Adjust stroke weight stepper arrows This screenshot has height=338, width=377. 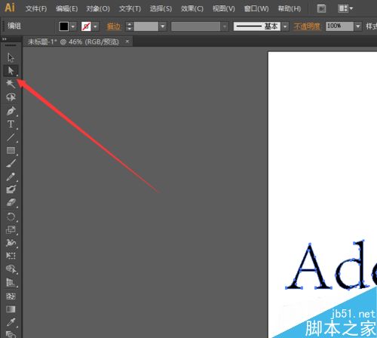click(x=130, y=26)
